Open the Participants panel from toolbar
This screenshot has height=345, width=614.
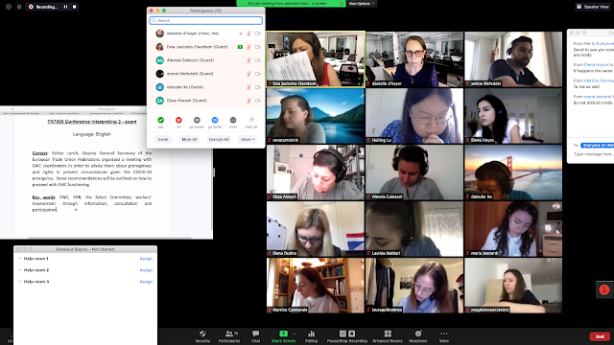tap(229, 336)
